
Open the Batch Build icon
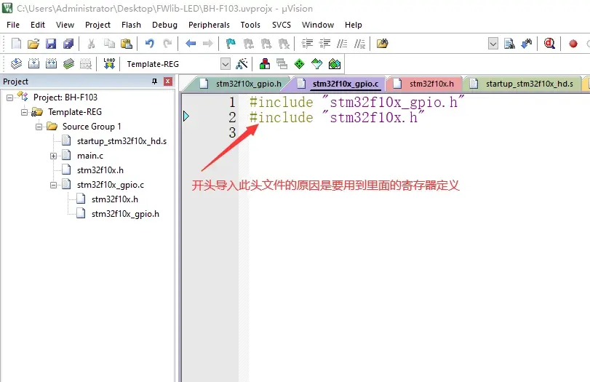[68, 63]
